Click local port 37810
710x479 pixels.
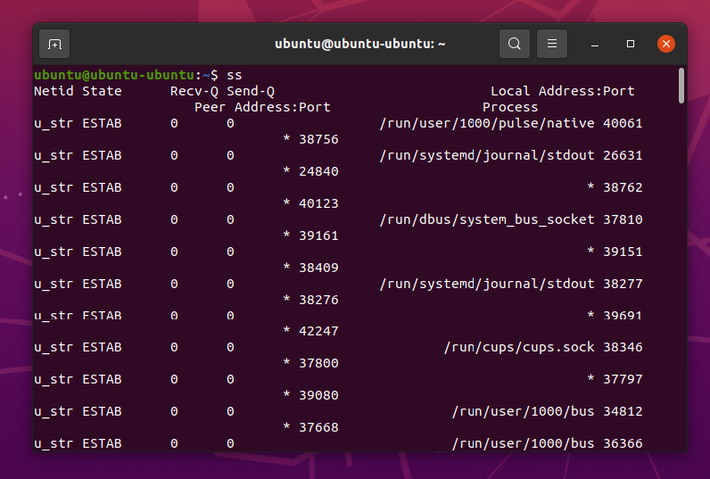click(x=623, y=219)
